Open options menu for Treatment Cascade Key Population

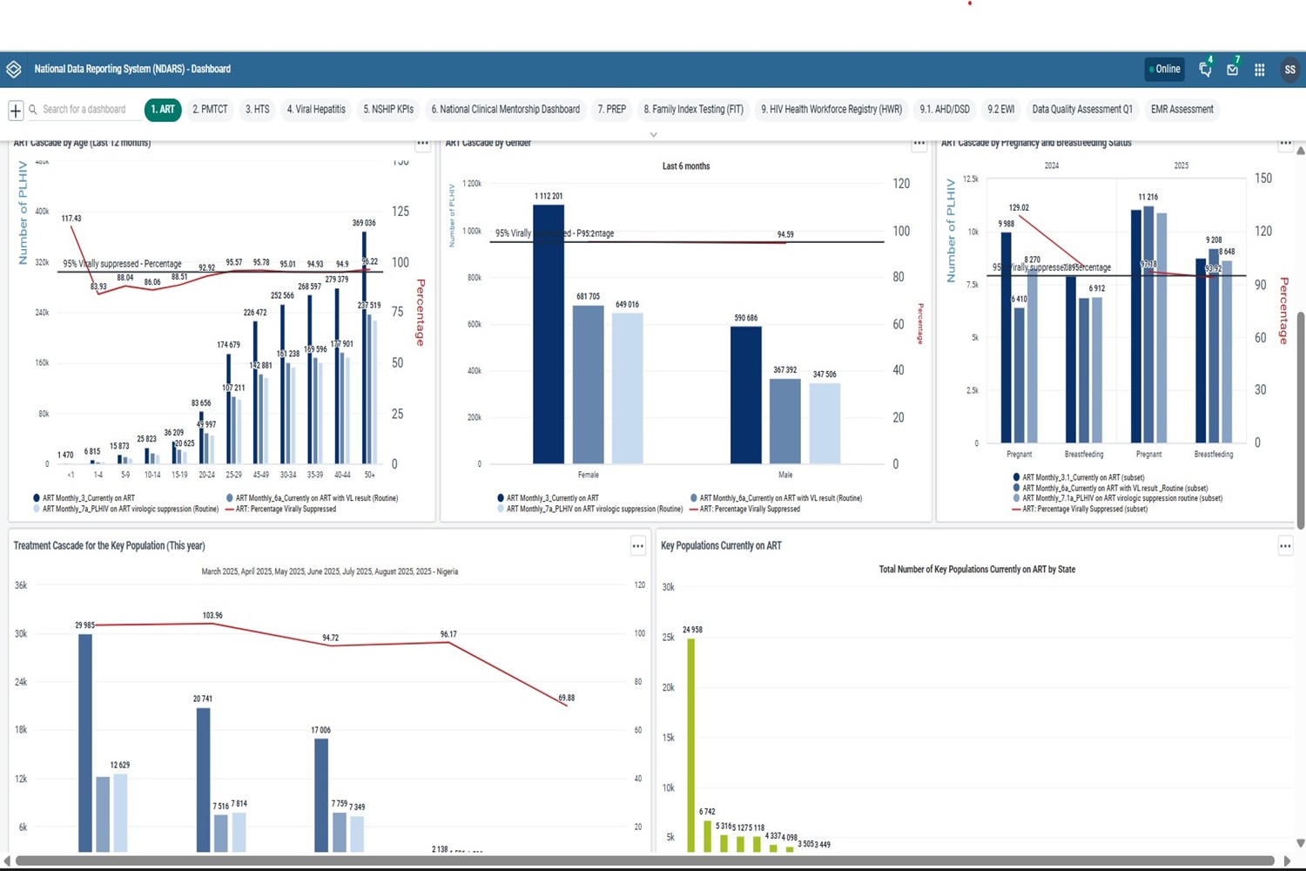(637, 546)
